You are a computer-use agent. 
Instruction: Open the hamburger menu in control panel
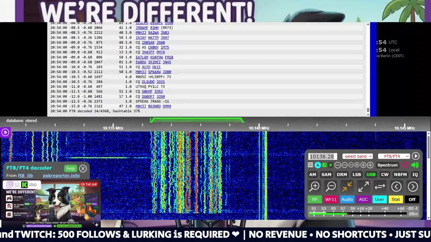click(x=310, y=165)
